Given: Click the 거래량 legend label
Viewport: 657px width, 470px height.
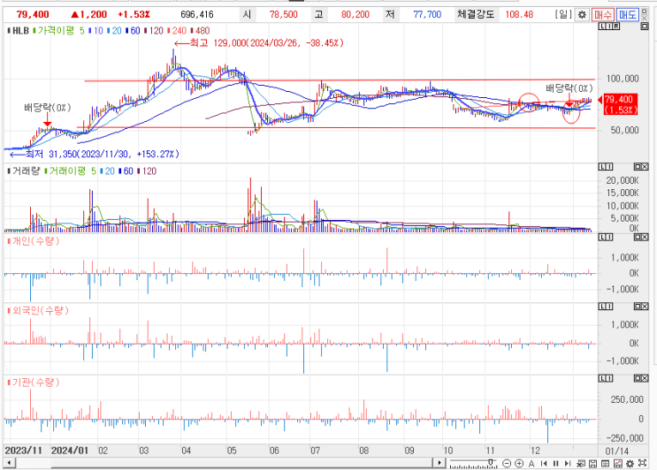Looking at the screenshot, I should point(26,171).
